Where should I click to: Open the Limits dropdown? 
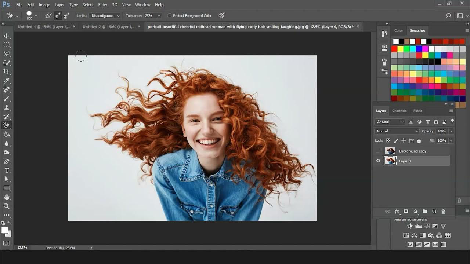click(x=105, y=15)
